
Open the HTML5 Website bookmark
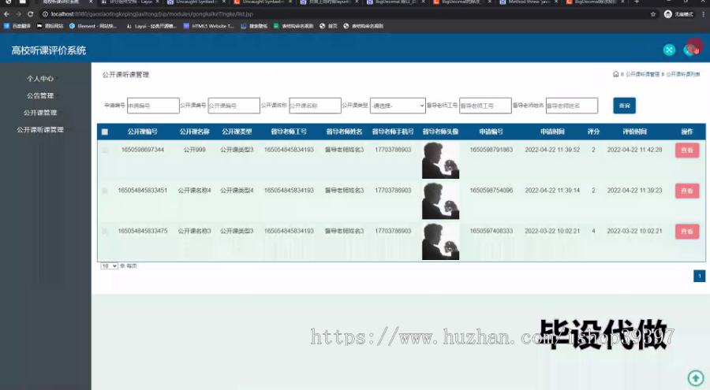[209, 26]
